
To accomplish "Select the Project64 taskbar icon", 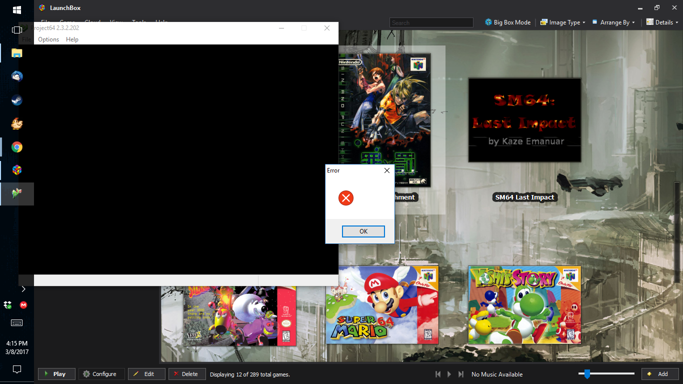I will coord(16,194).
